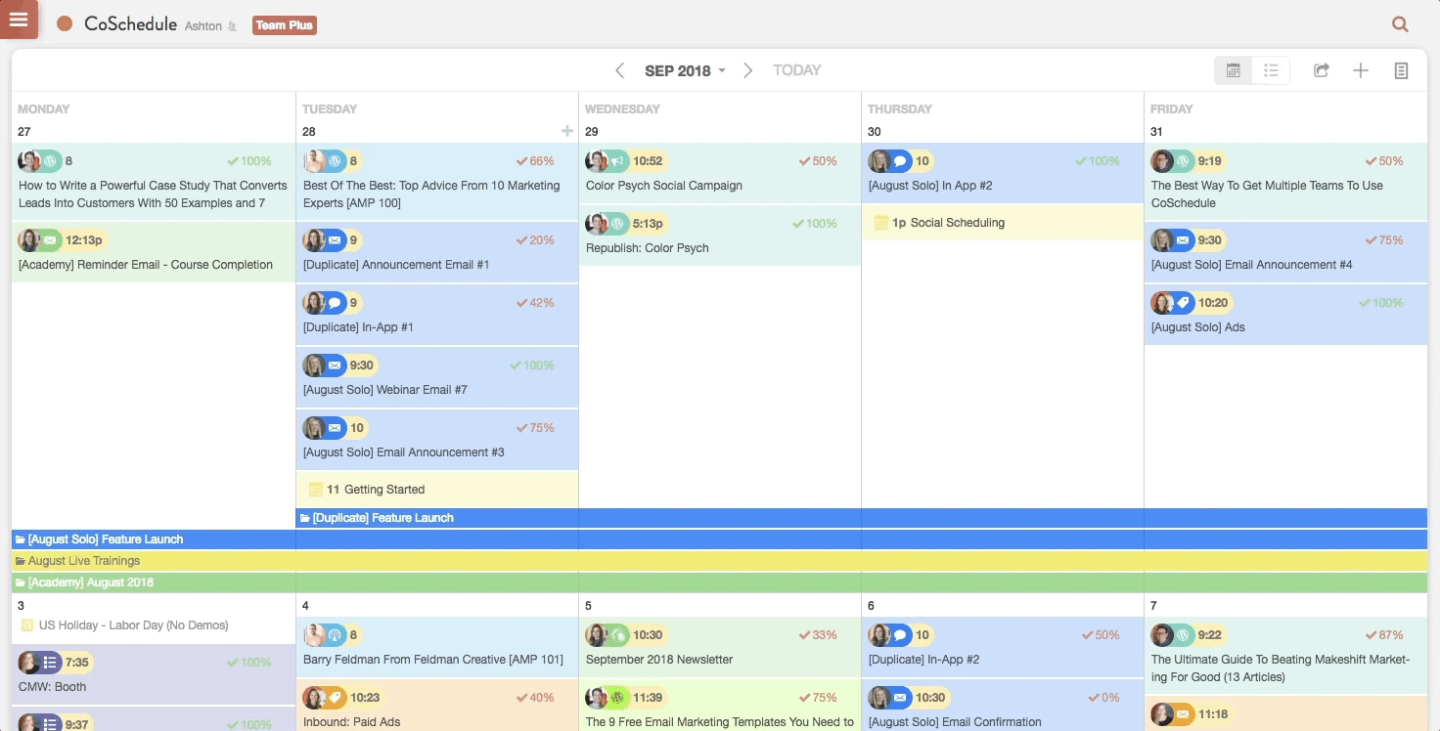Click note icon beside Getting Started

315,490
